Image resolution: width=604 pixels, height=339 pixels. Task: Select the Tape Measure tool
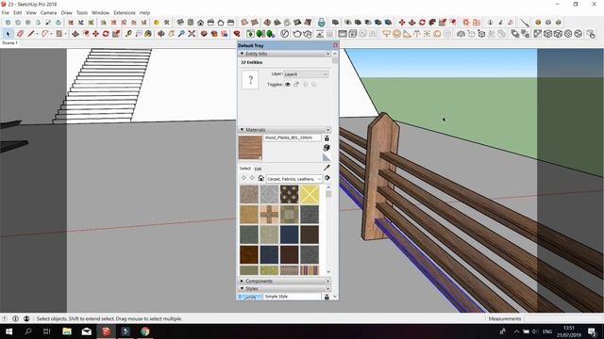pyautogui.click(x=128, y=34)
